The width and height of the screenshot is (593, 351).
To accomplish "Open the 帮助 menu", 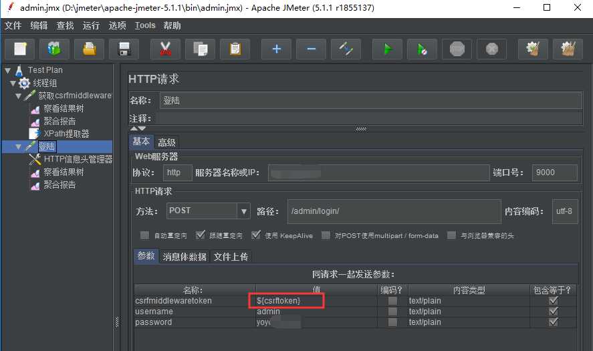I will tap(172, 25).
